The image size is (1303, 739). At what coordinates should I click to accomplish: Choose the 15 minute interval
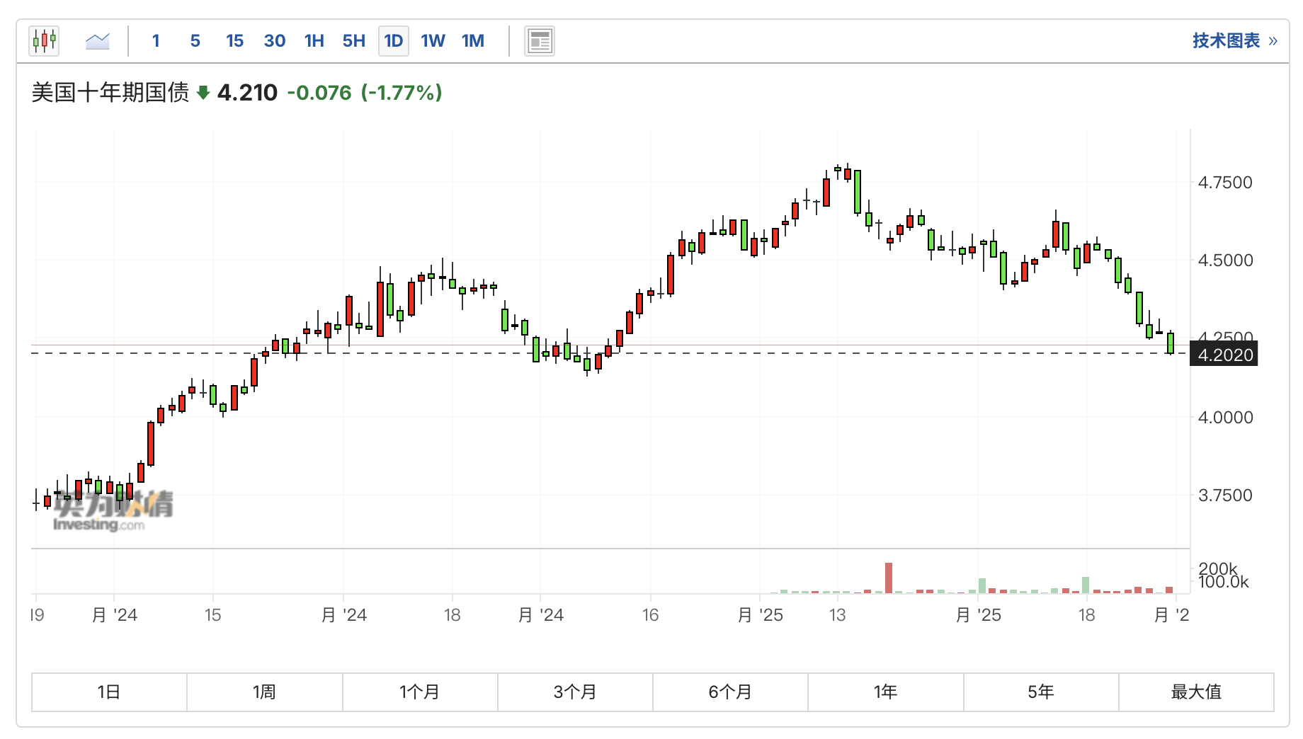point(234,41)
